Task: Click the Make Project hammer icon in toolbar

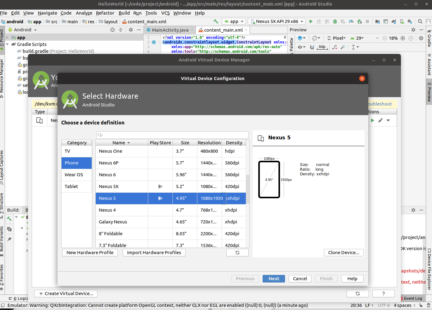Action: click(x=216, y=21)
